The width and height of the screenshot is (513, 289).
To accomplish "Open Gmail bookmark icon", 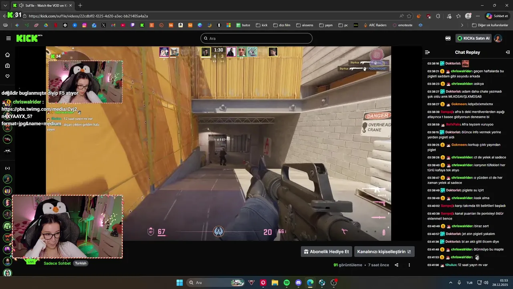I will tap(113, 25).
